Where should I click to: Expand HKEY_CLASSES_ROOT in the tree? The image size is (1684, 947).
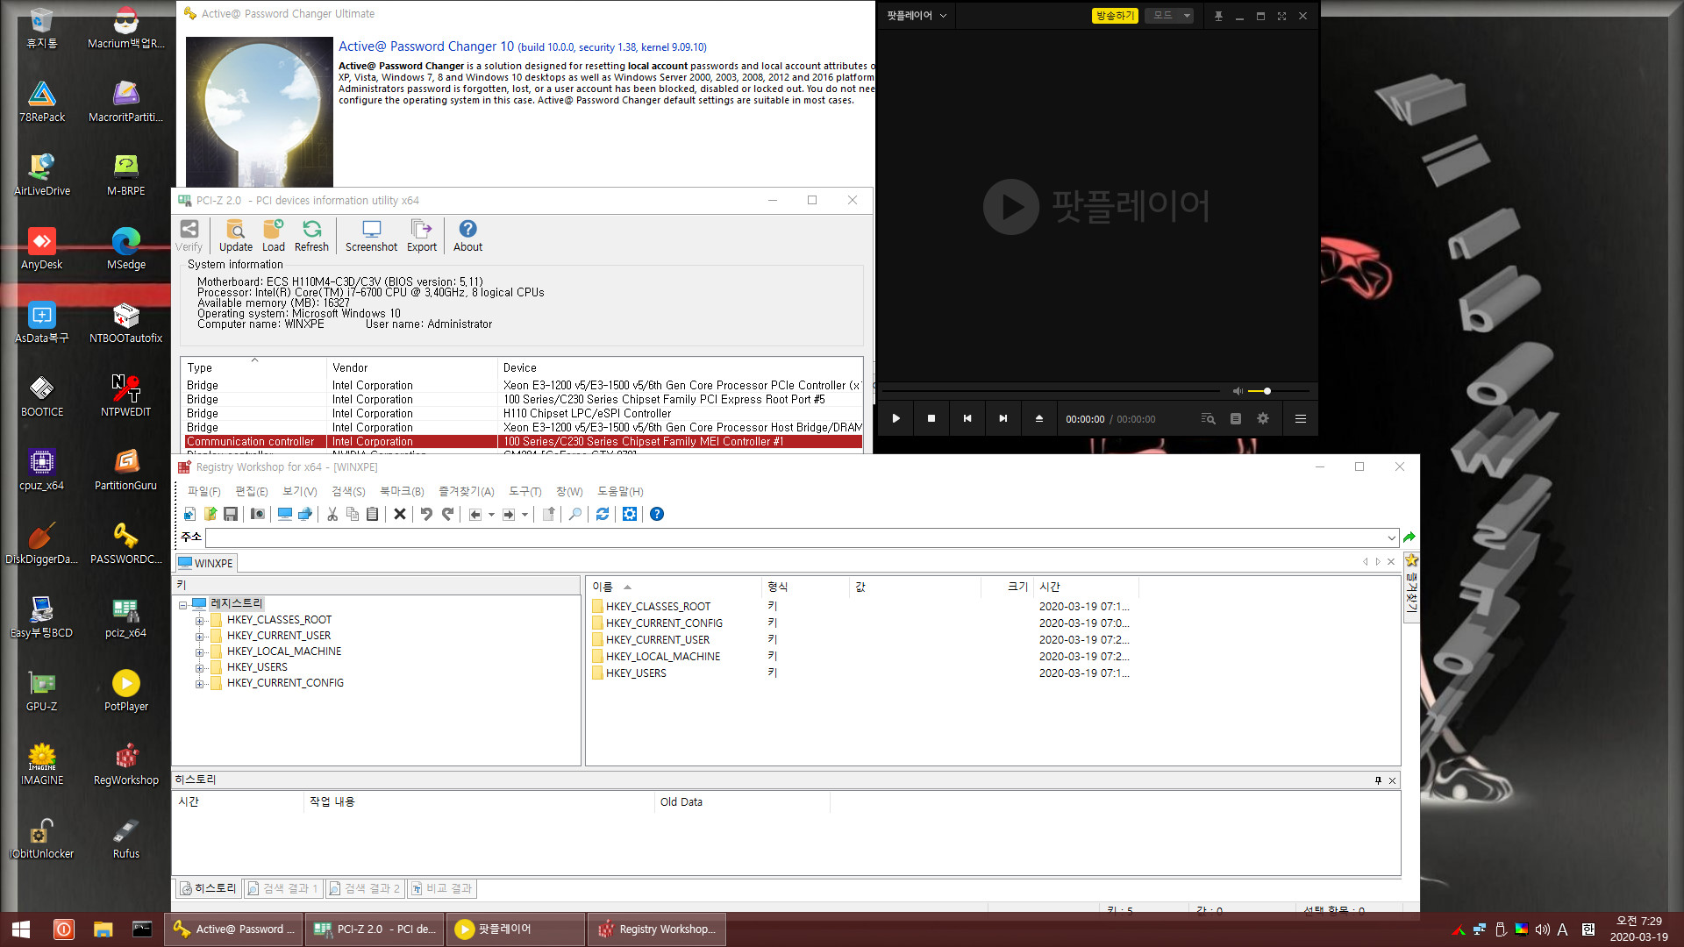(199, 620)
